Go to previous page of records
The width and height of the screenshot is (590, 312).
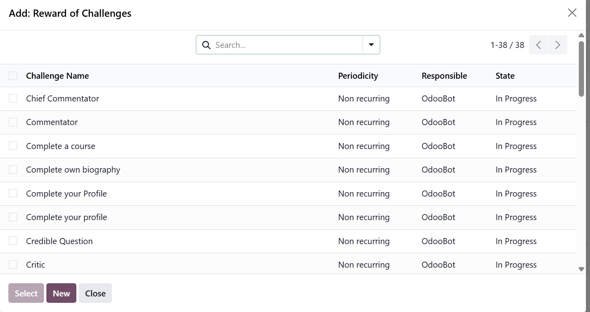(x=538, y=45)
